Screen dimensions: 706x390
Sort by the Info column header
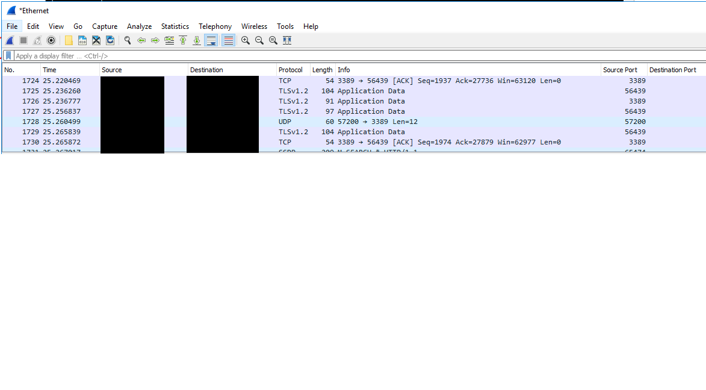468,70
